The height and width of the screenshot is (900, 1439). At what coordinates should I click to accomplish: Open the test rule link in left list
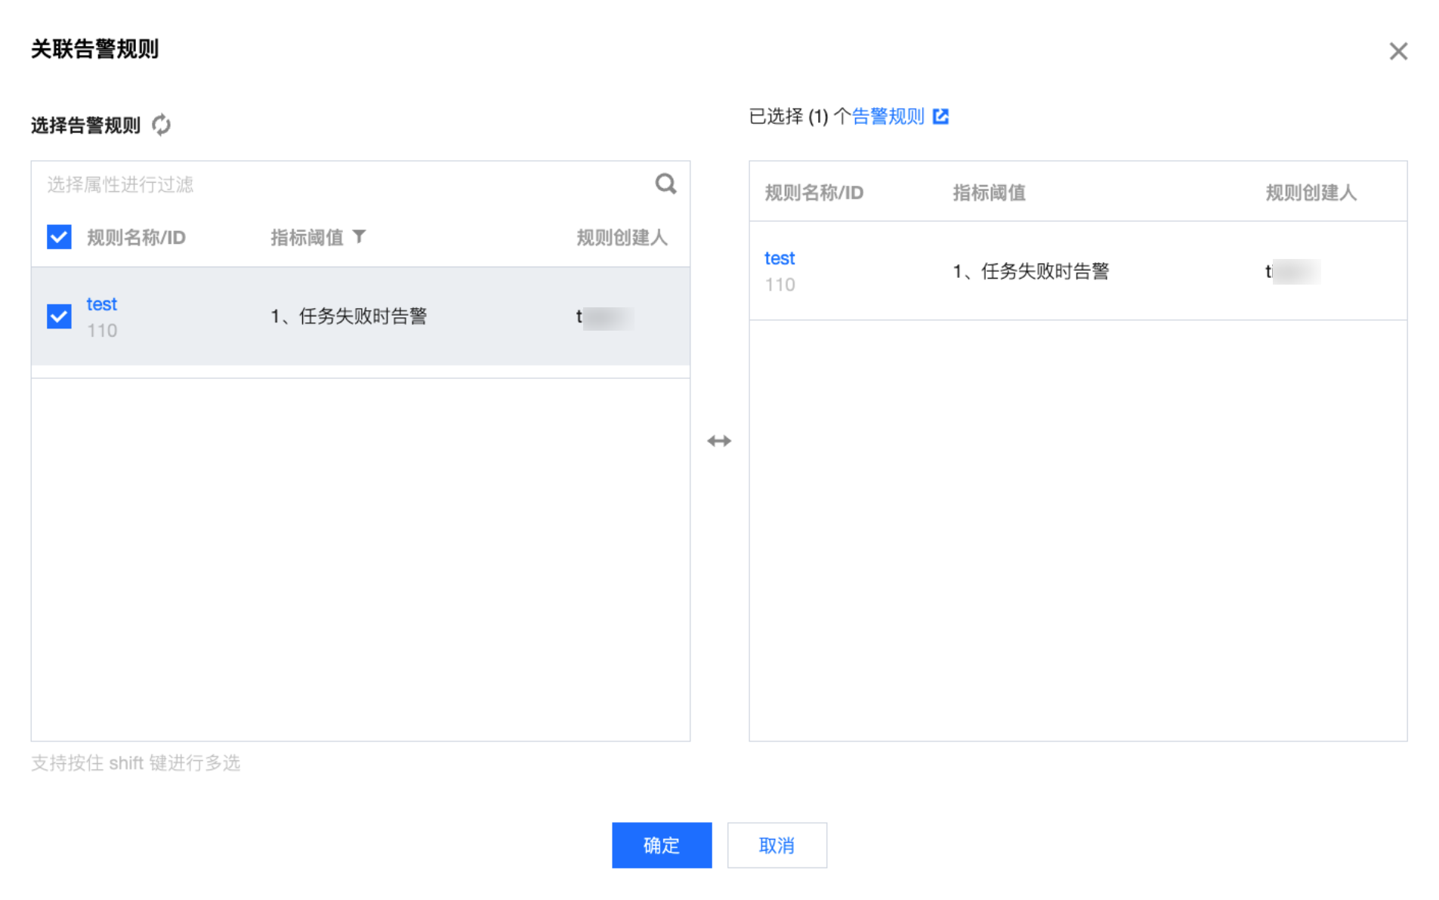(x=101, y=304)
